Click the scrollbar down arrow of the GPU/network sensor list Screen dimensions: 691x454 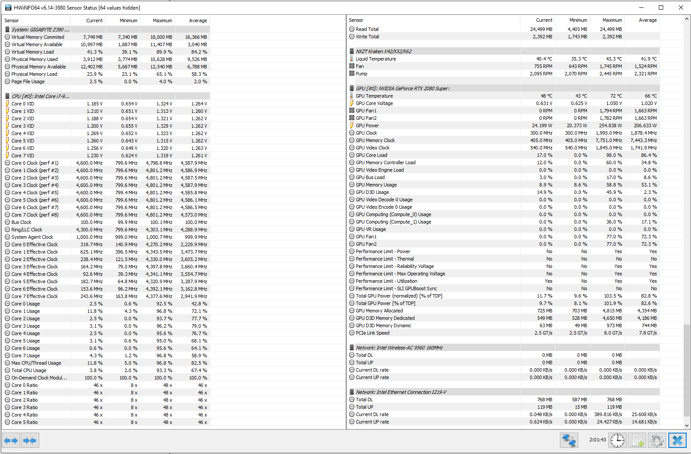[x=687, y=426]
